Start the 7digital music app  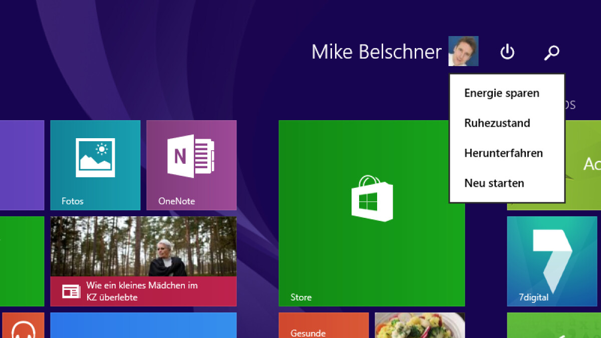click(552, 260)
